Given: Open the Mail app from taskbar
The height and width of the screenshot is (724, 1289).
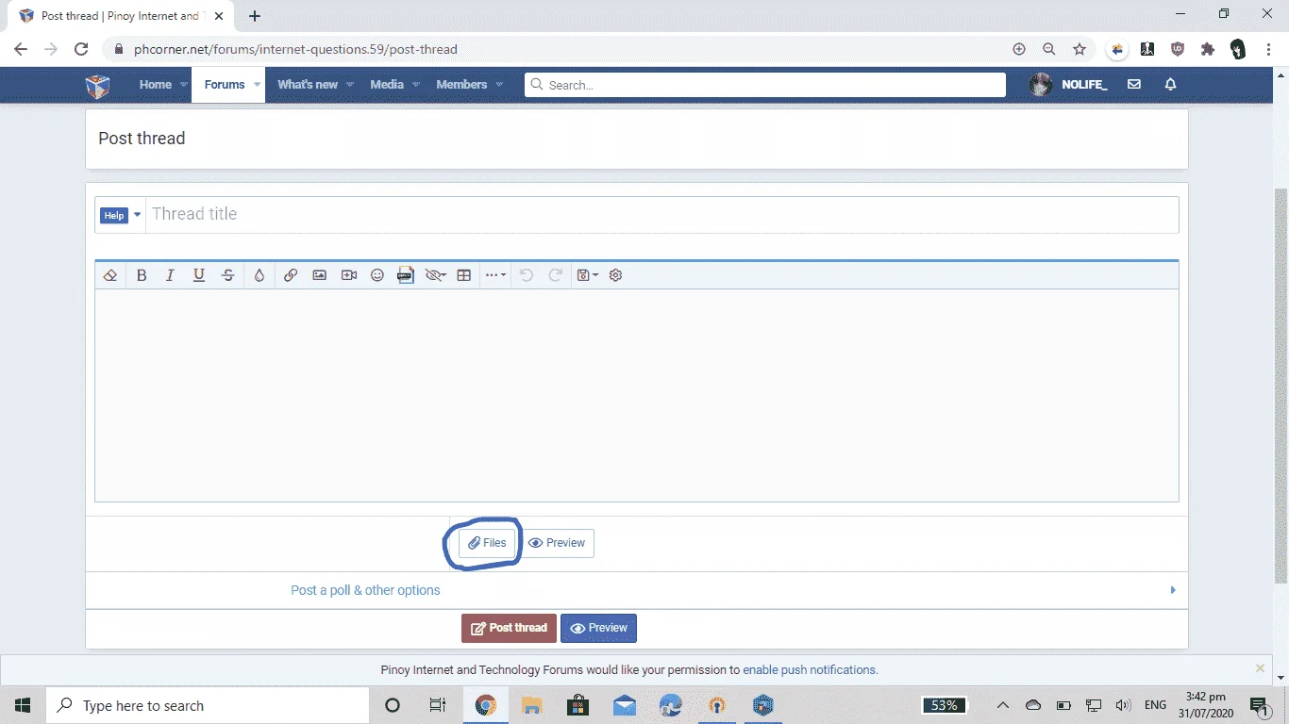Looking at the screenshot, I should [x=624, y=705].
